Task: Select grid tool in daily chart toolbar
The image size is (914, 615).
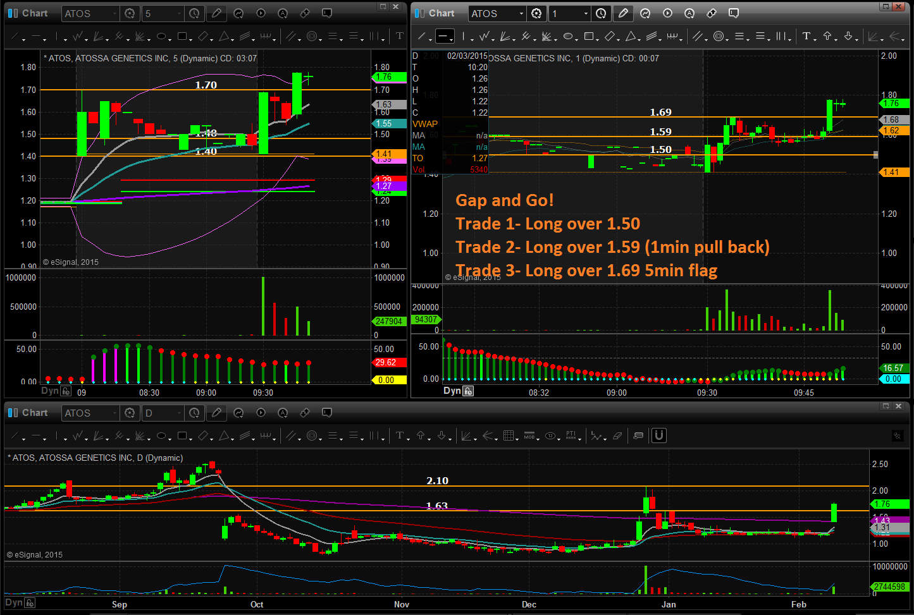Action: [508, 435]
